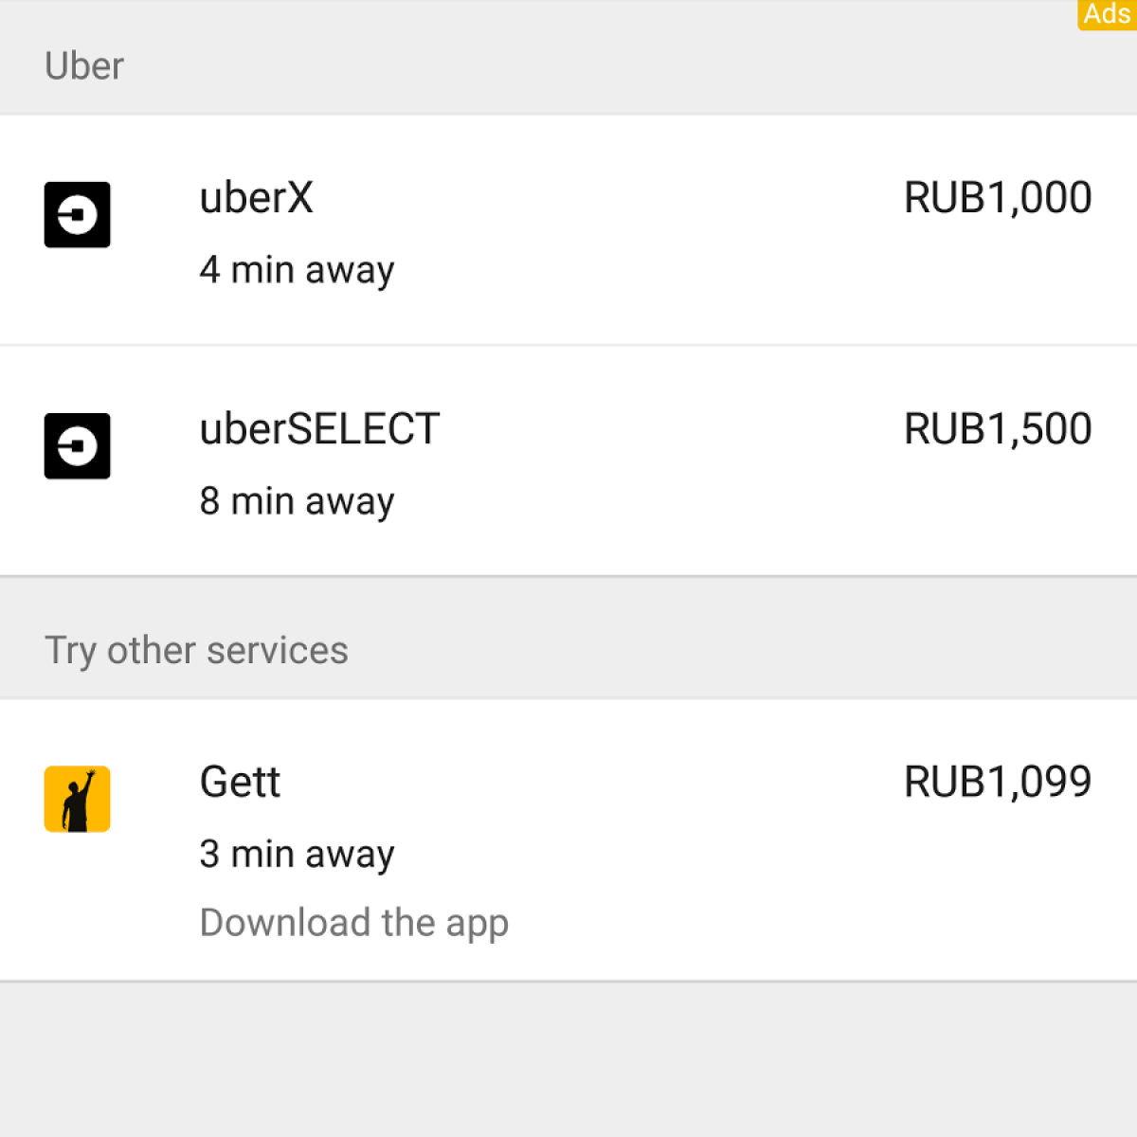Tap the Try other services header
Screen dimensions: 1137x1137
[196, 651]
